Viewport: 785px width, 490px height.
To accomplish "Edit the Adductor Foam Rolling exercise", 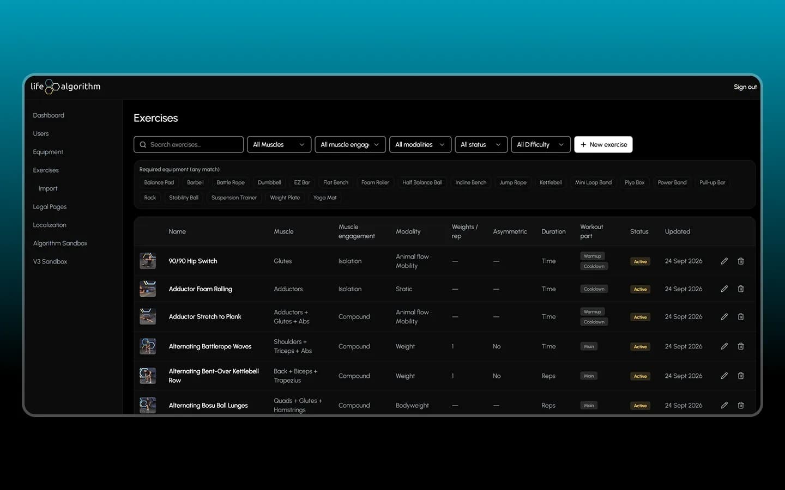I will (724, 289).
